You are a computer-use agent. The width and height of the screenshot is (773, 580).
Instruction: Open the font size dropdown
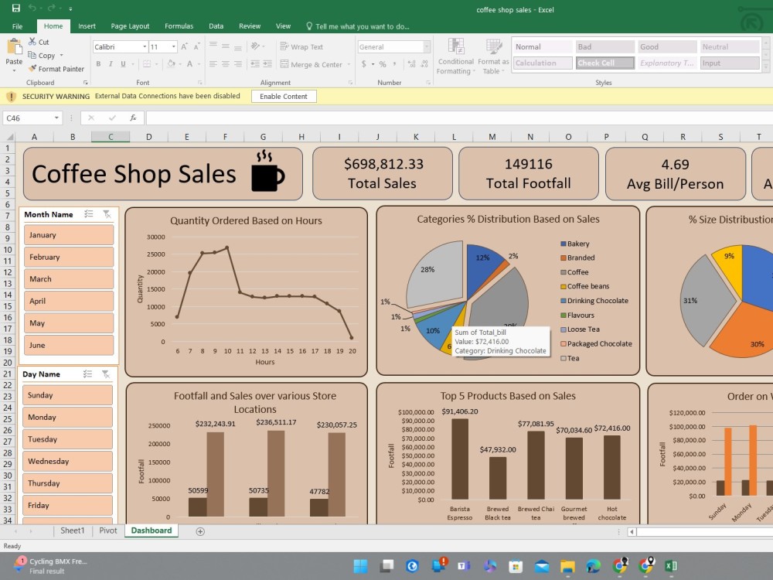[x=172, y=46]
